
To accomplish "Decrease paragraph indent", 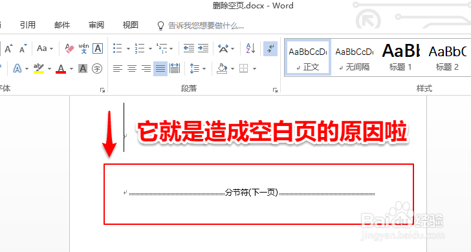I will click(x=189, y=48).
